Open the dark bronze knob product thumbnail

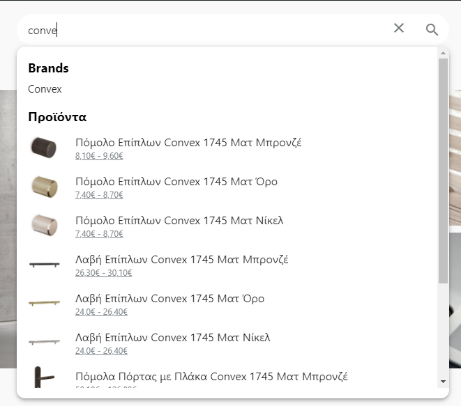pyautogui.click(x=44, y=148)
